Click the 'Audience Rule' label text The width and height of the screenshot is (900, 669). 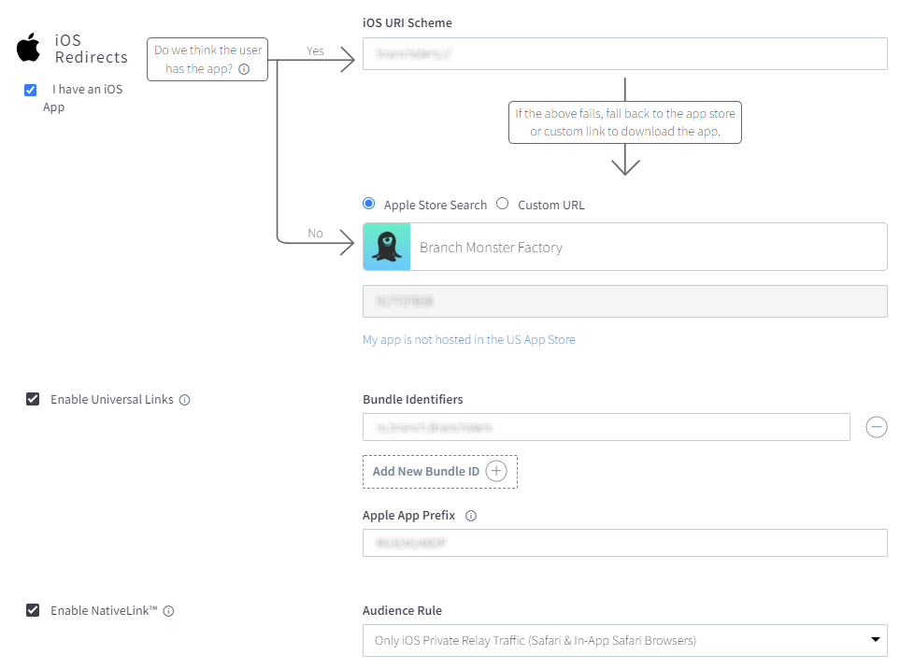point(403,610)
